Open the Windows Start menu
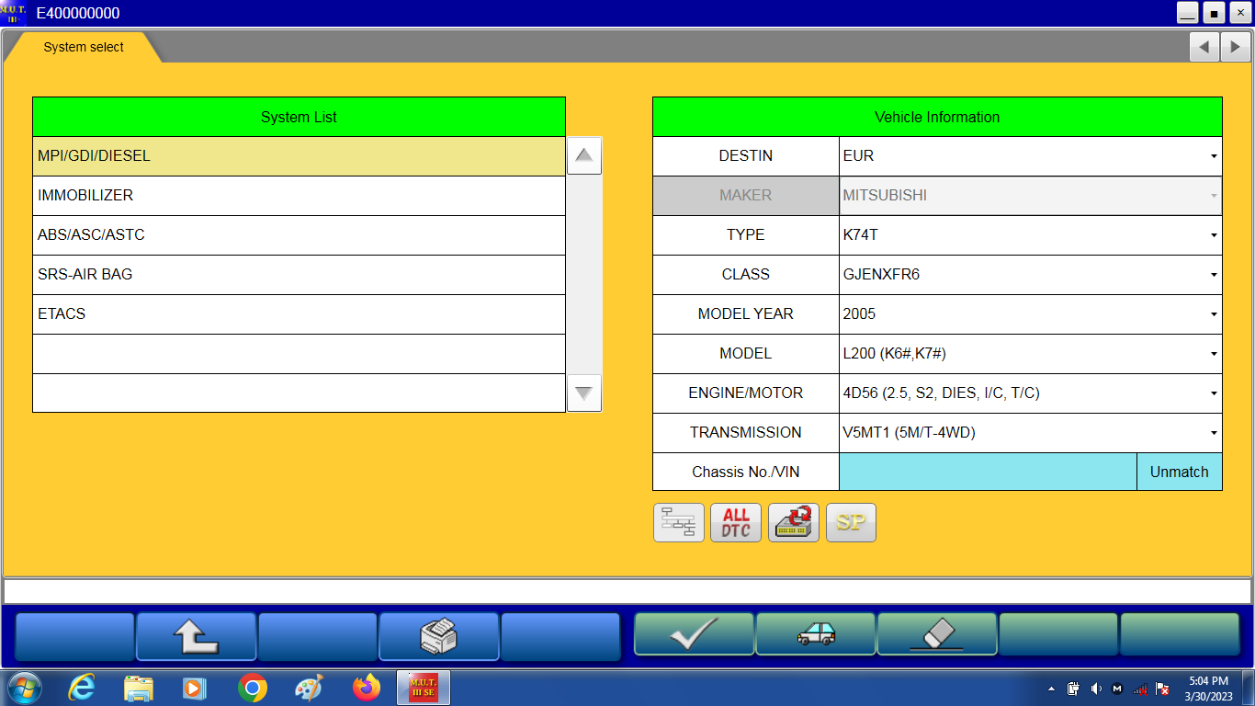The image size is (1255, 706). 24,688
